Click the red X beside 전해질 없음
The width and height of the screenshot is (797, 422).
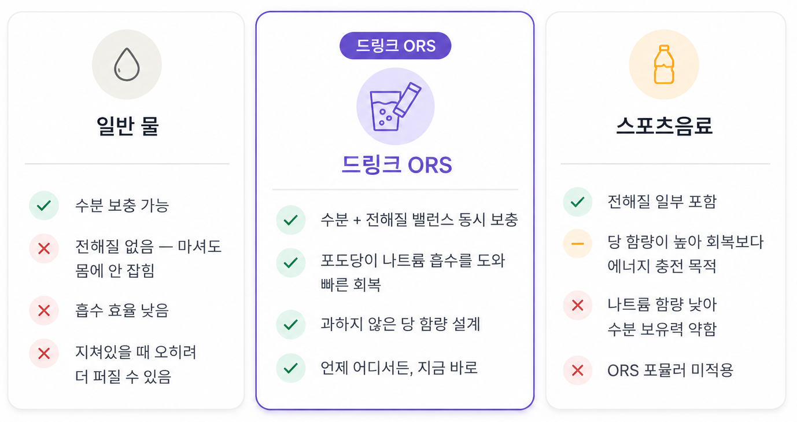pos(44,249)
